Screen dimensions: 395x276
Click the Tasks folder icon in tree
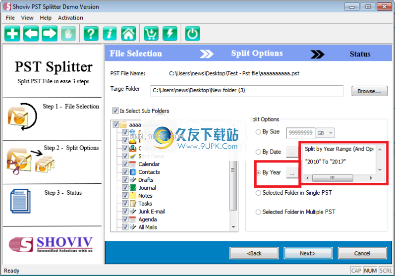click(x=132, y=204)
